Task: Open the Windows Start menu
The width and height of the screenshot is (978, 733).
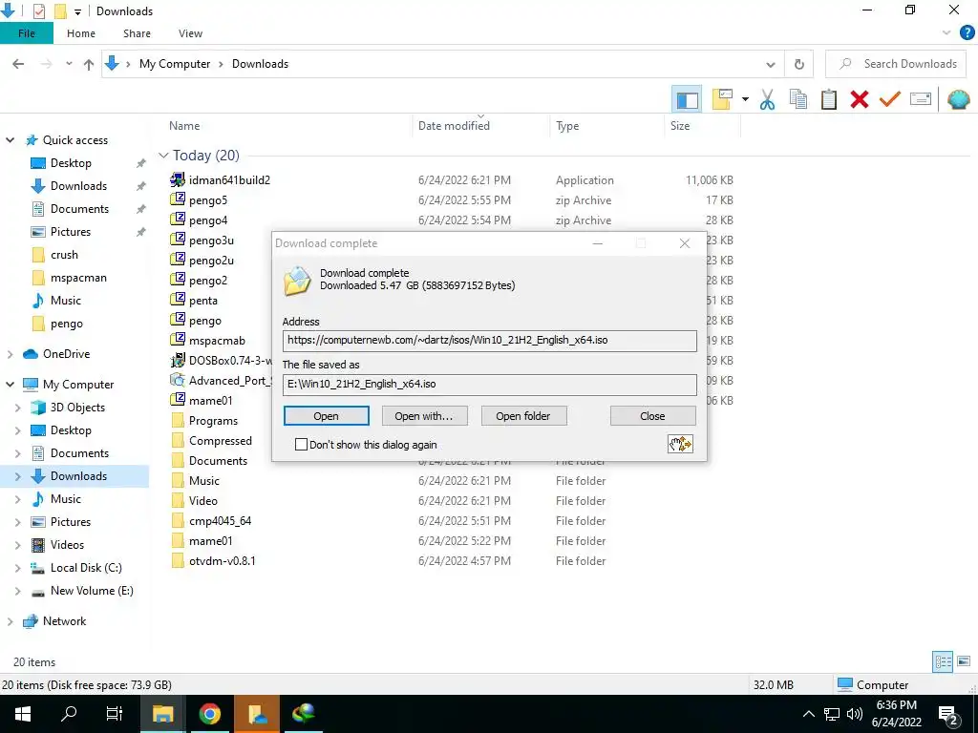Action: tap(23, 714)
